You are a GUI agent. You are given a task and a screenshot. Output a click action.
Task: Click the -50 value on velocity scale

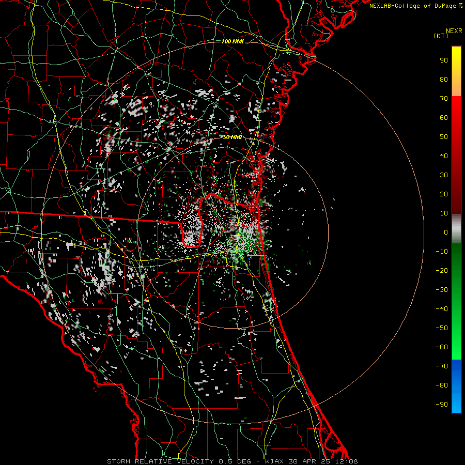442,328
